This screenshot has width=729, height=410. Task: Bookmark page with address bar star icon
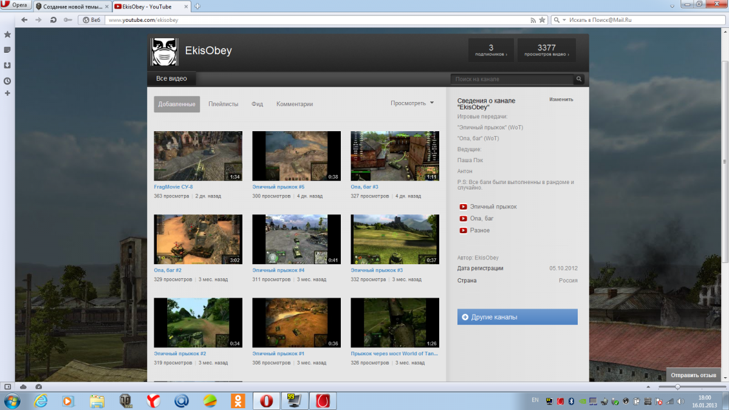[x=542, y=20]
